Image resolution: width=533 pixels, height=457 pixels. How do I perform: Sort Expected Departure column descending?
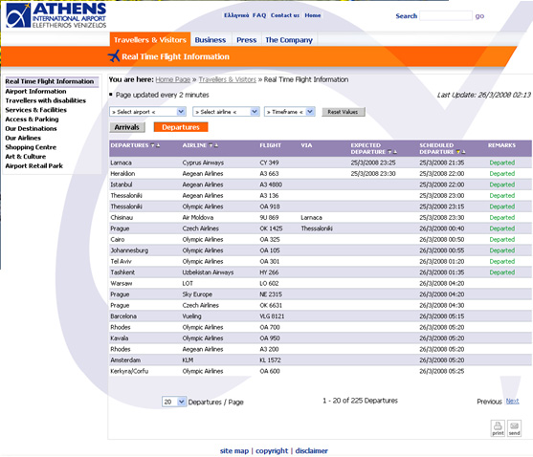coord(389,152)
